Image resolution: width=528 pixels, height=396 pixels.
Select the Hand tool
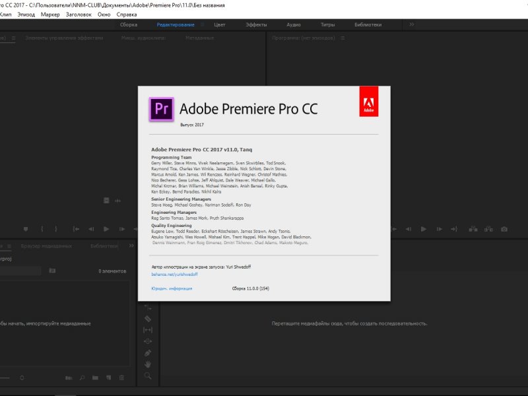(x=148, y=364)
